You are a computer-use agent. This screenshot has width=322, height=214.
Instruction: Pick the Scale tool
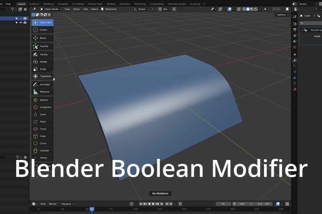[x=42, y=69]
